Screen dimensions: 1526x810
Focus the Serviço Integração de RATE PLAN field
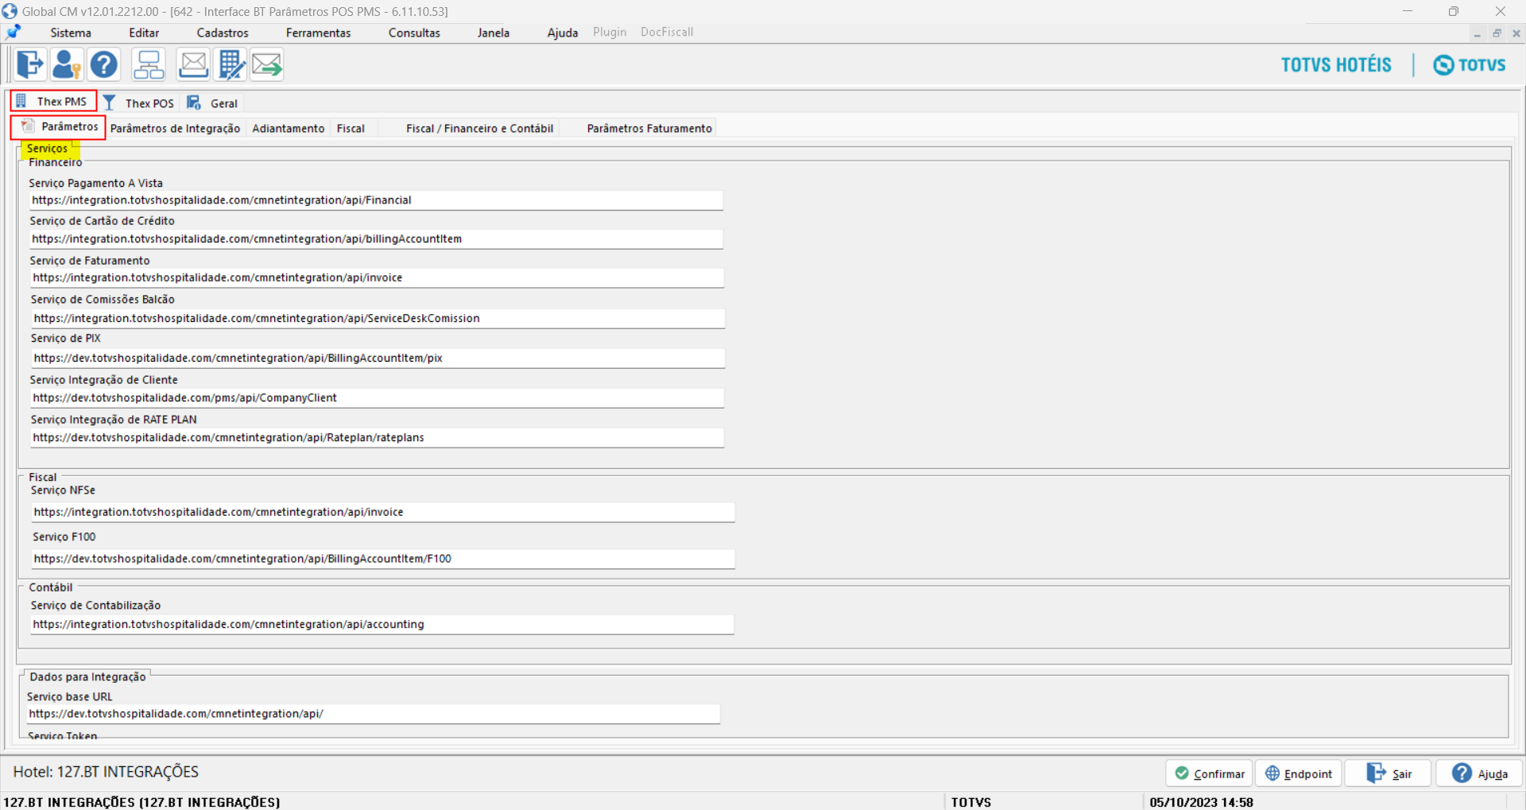coord(377,437)
